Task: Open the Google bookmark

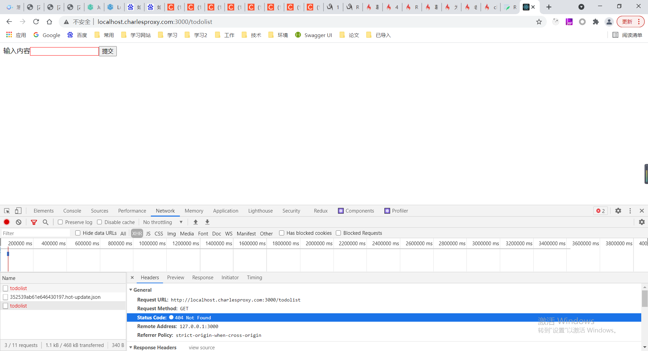Action: [x=47, y=35]
